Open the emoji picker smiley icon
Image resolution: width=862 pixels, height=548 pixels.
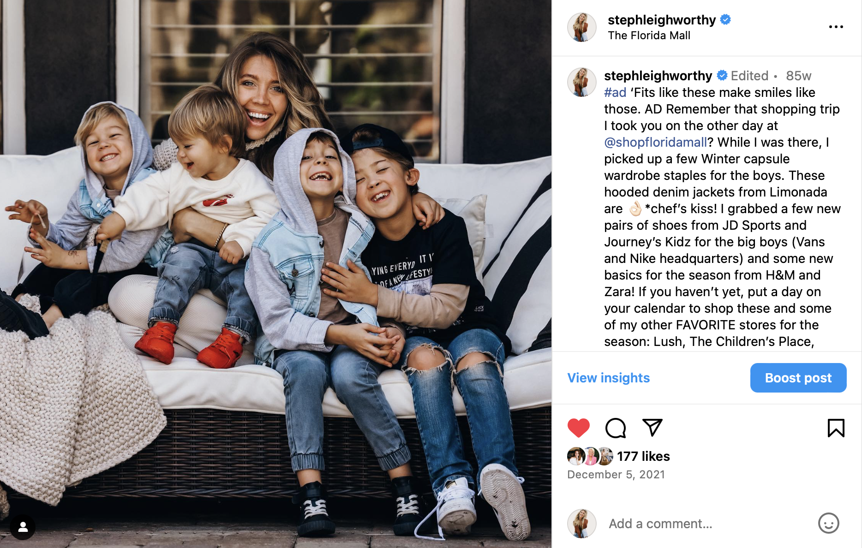coord(828,523)
